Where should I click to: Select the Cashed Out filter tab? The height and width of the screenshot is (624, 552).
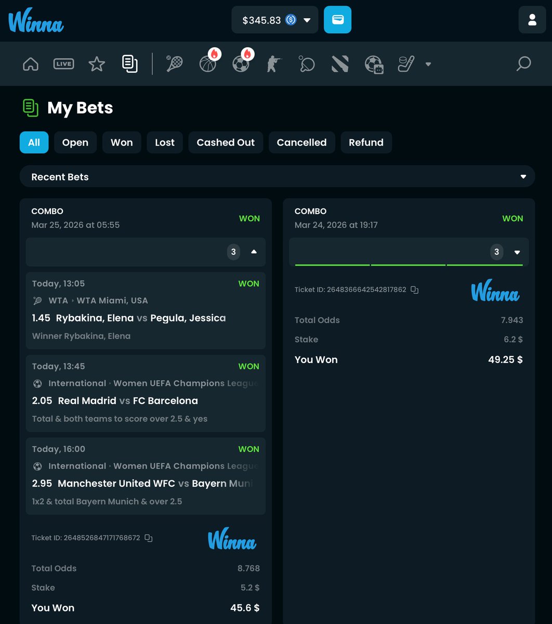point(226,142)
